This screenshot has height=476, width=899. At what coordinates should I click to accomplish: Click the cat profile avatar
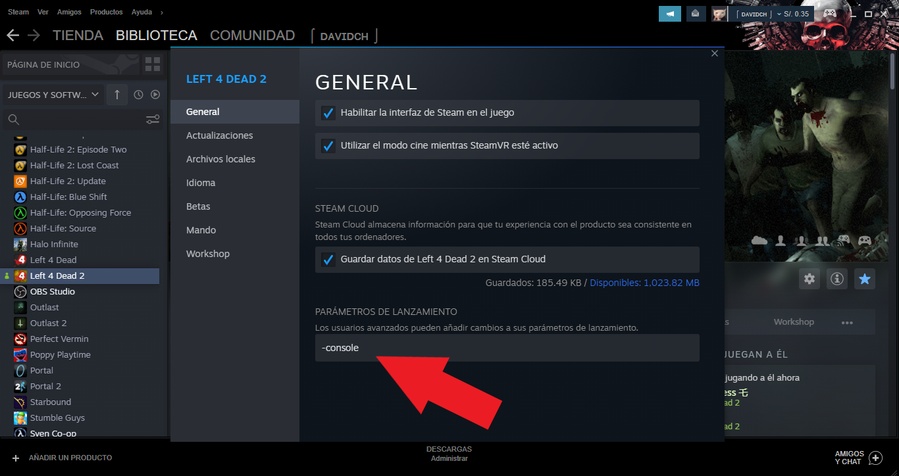(x=719, y=13)
